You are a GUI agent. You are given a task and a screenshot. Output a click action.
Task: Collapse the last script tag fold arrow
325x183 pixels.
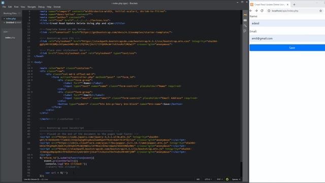(32, 155)
